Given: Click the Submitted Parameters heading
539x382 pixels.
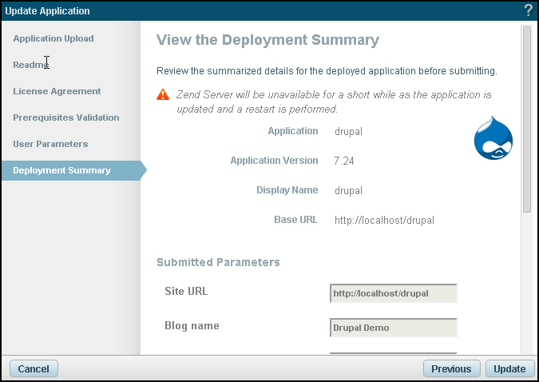Looking at the screenshot, I should coord(218,262).
